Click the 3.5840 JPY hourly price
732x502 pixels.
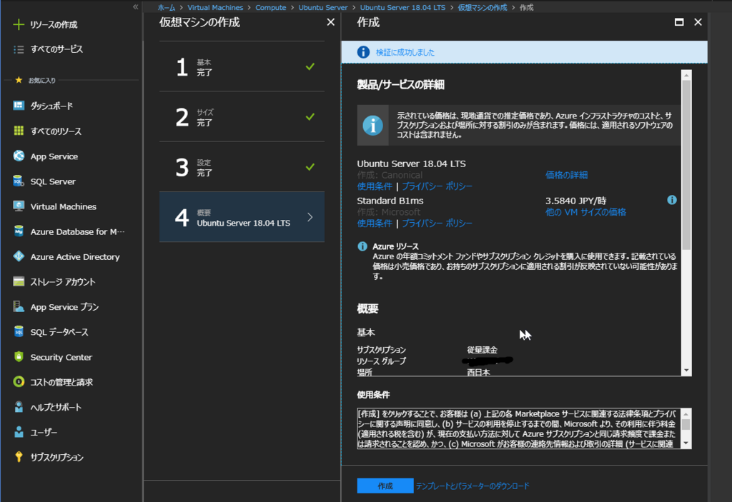point(575,201)
